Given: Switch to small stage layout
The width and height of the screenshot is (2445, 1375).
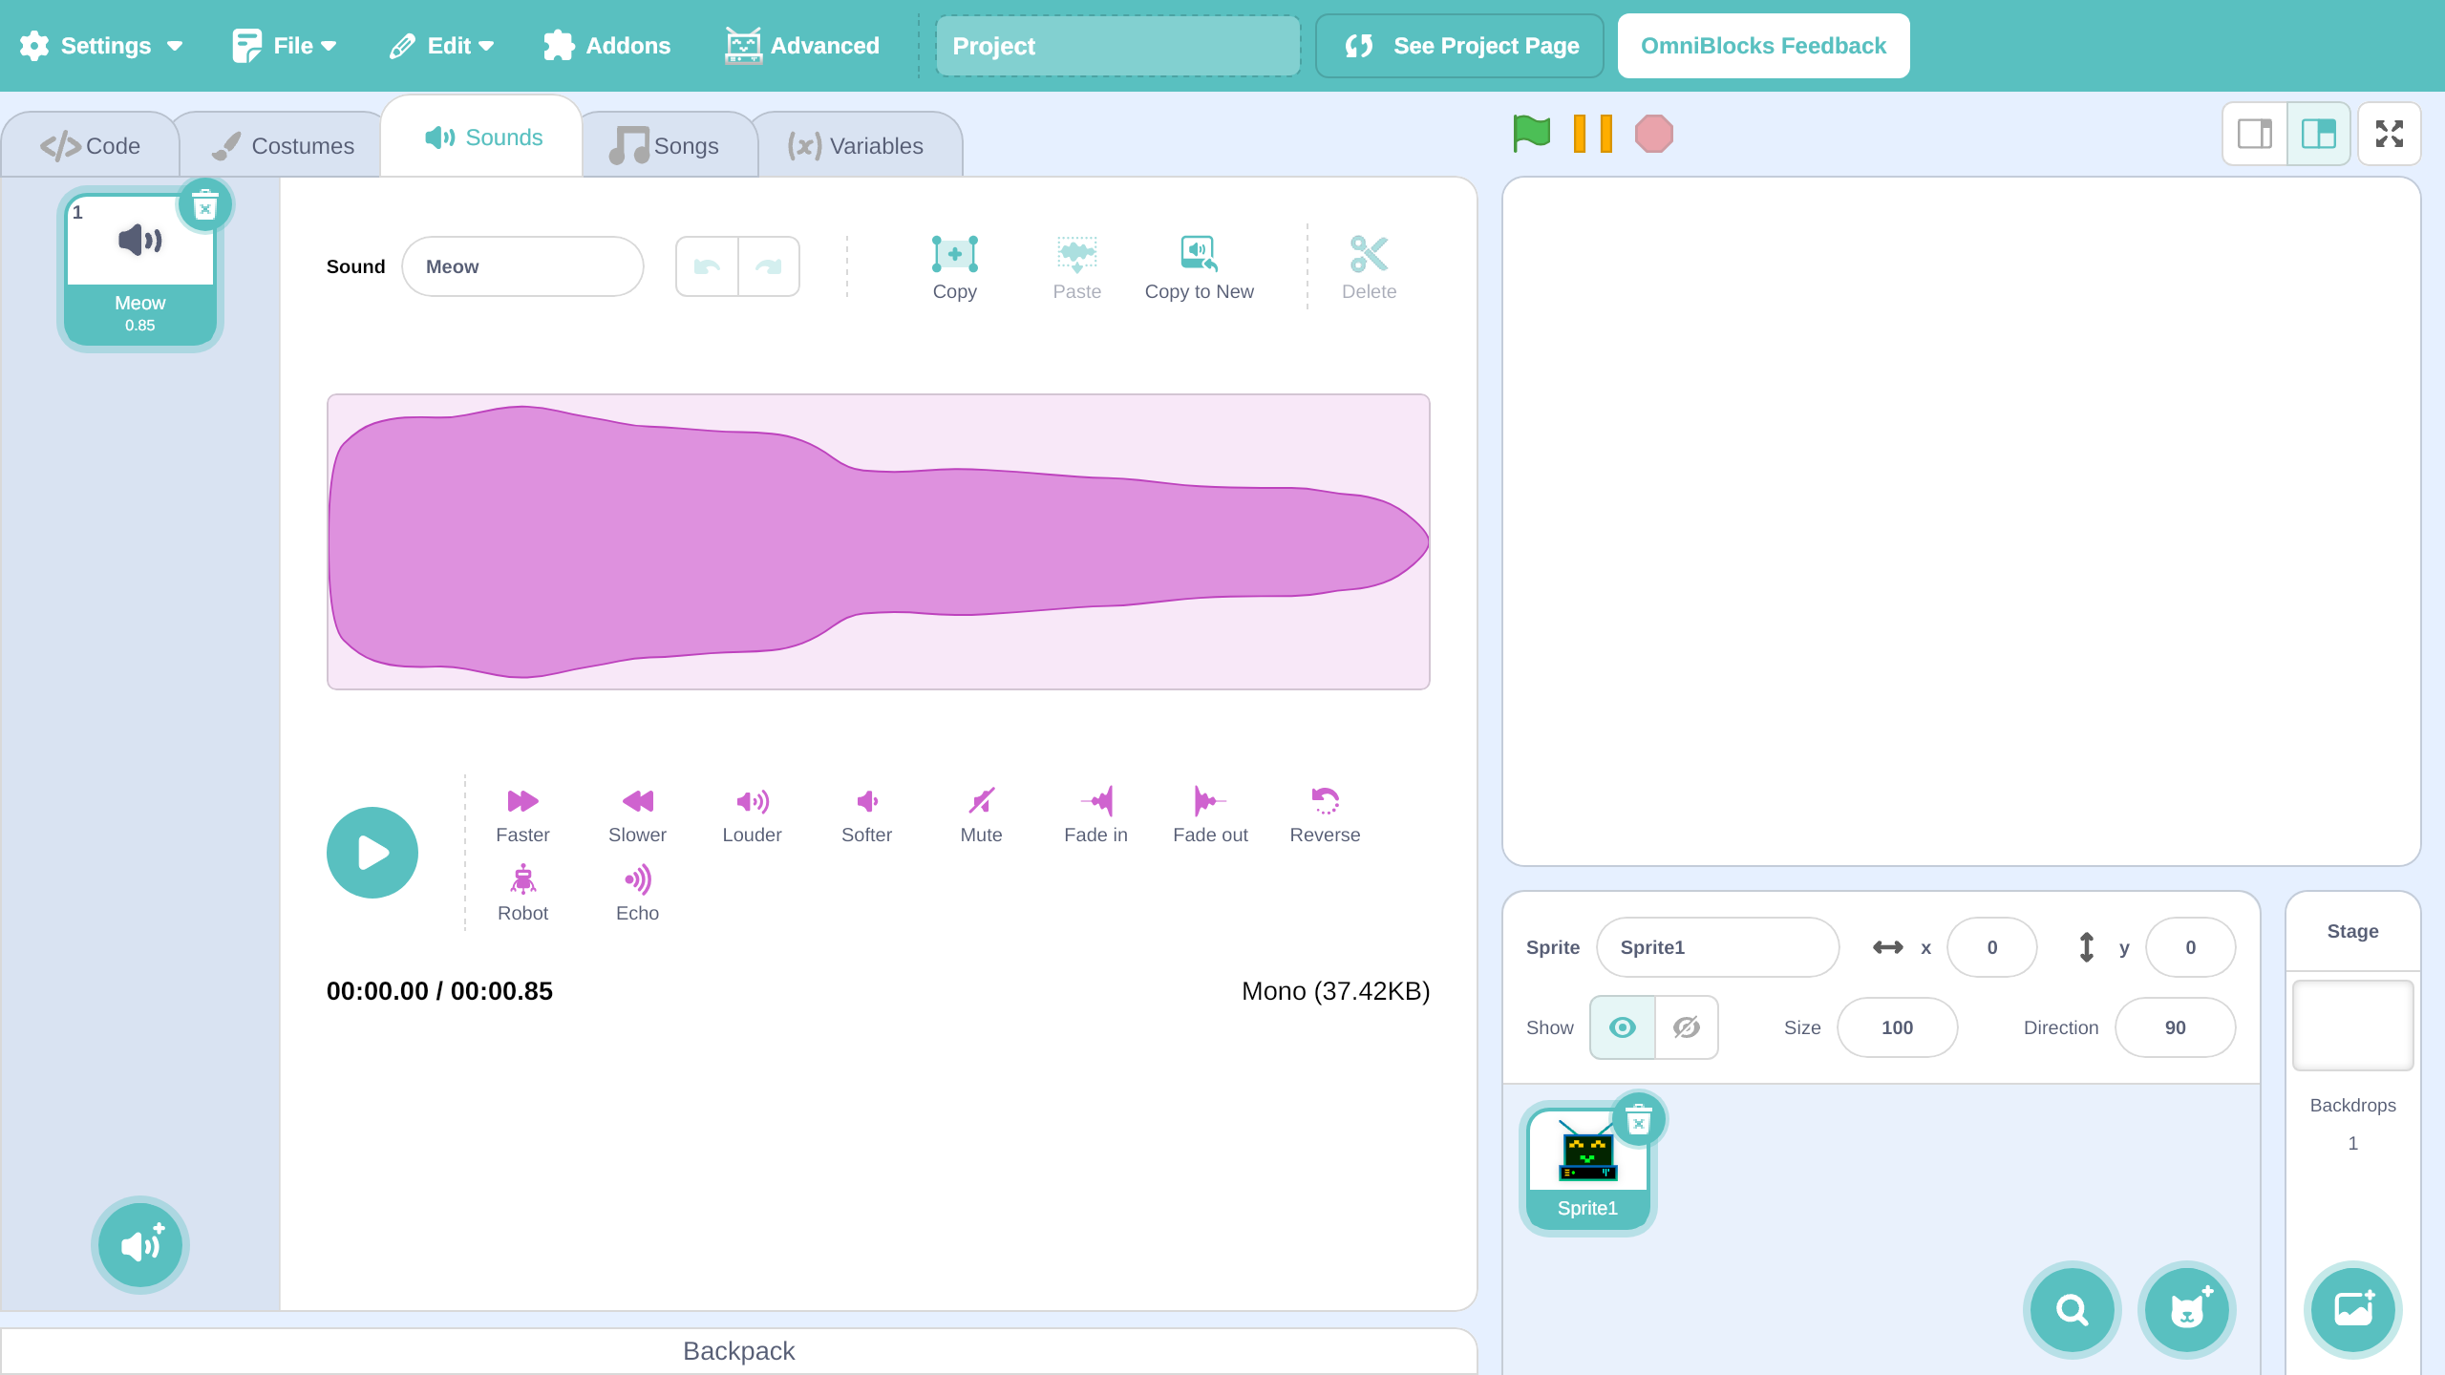Looking at the screenshot, I should coord(2255,134).
